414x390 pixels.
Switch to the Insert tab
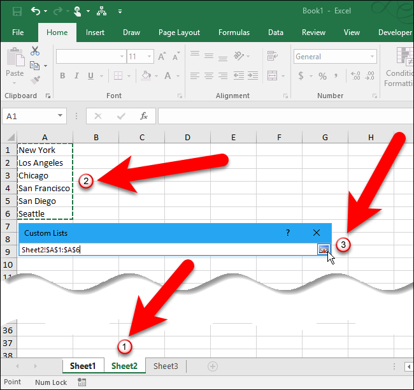[x=95, y=32]
